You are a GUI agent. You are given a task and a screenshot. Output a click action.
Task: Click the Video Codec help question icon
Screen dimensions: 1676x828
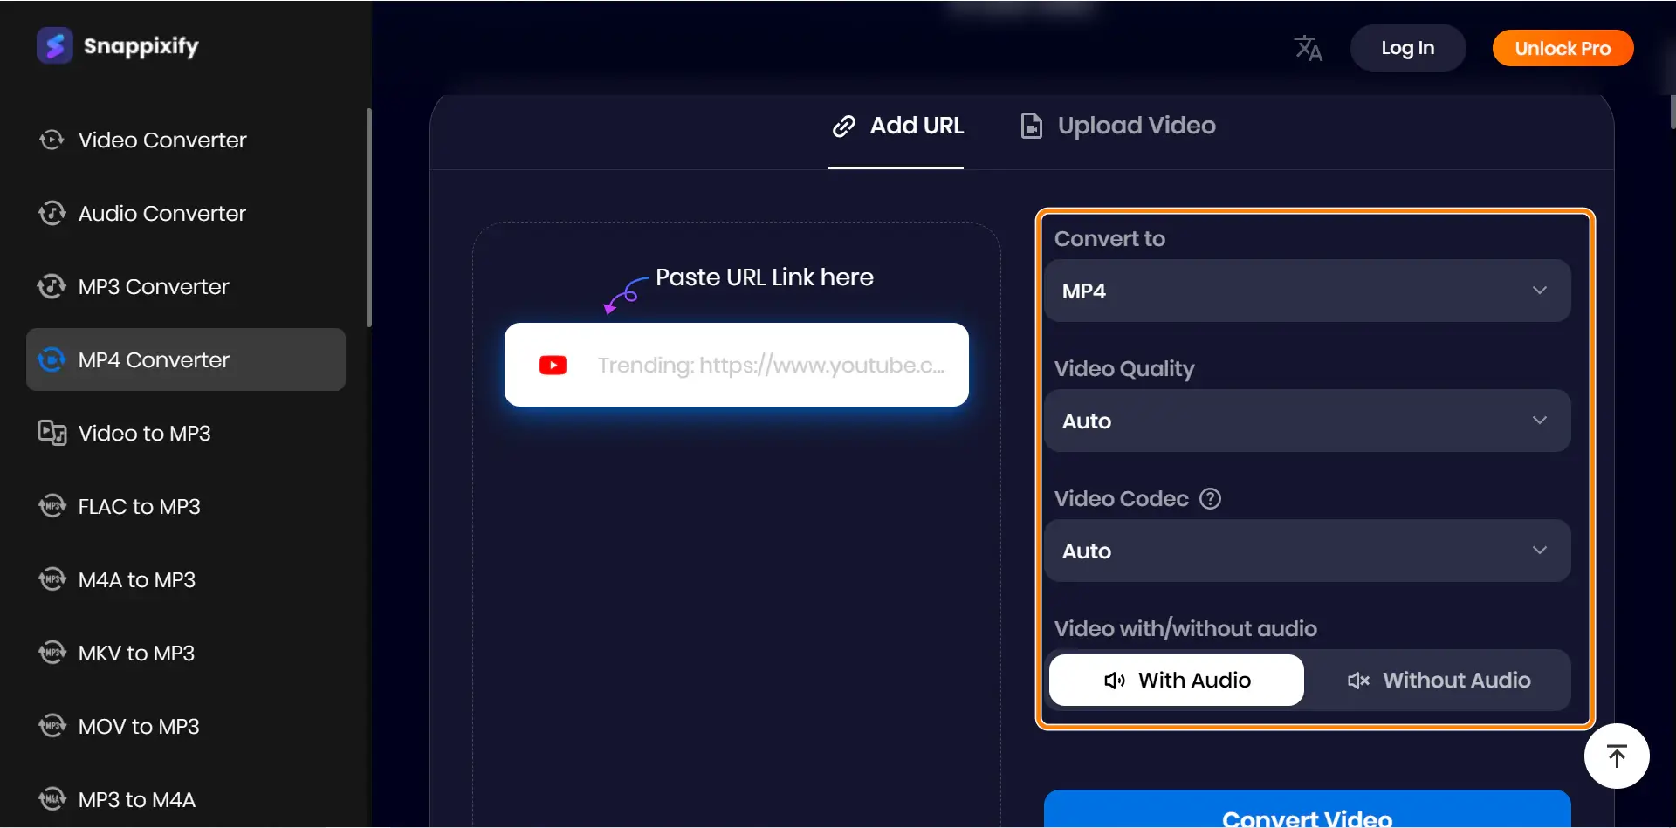pos(1210,499)
